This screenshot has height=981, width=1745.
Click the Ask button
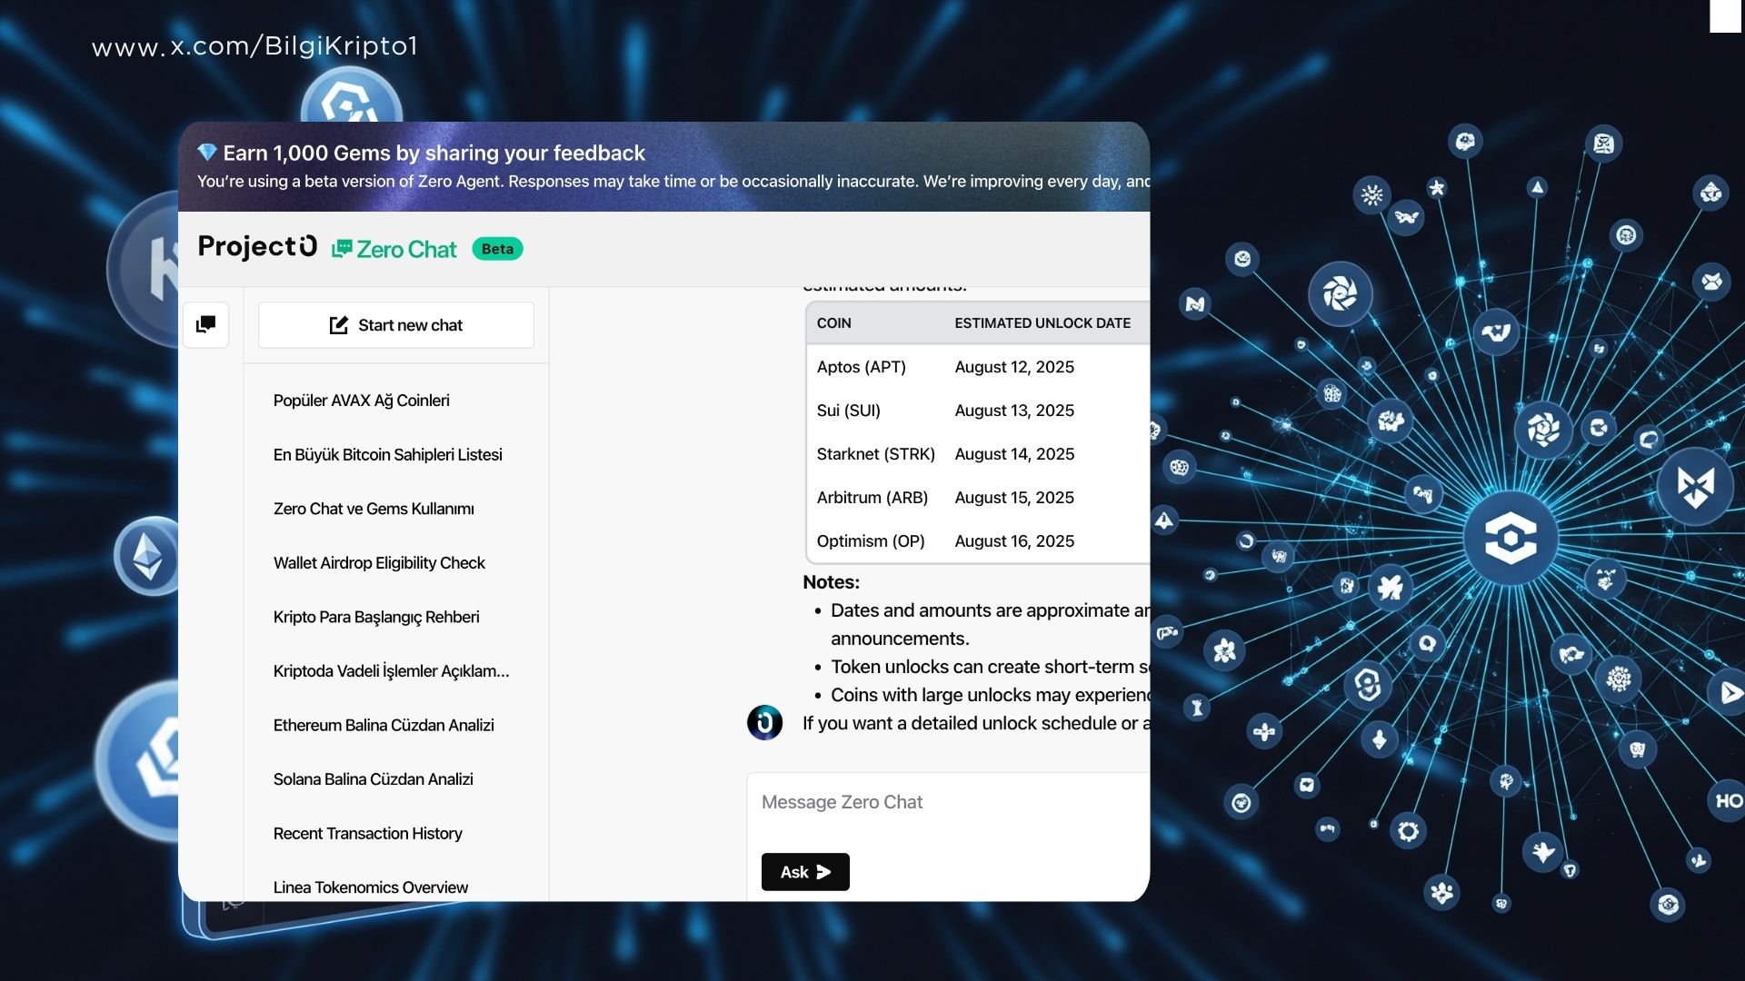[805, 872]
